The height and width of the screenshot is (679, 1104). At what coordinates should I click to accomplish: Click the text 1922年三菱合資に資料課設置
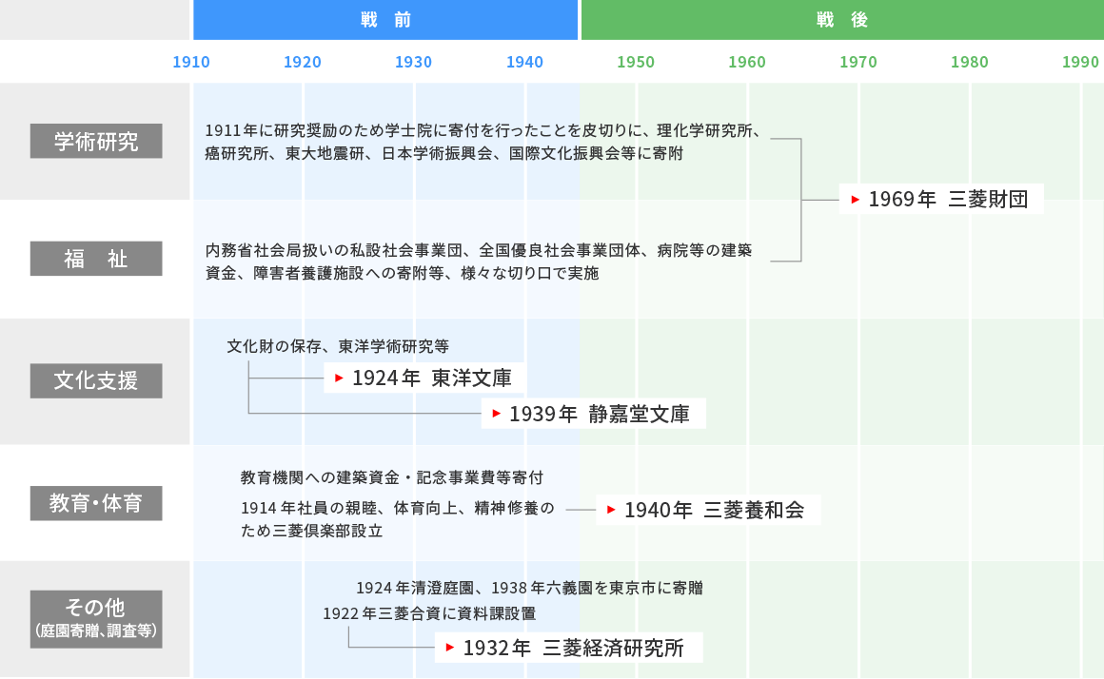coord(429,613)
